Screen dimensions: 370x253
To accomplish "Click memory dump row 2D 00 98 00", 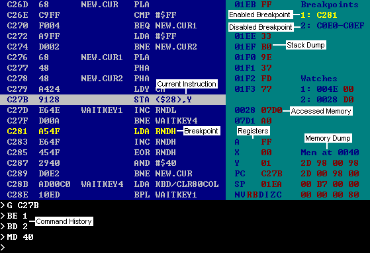I will point(330,174).
